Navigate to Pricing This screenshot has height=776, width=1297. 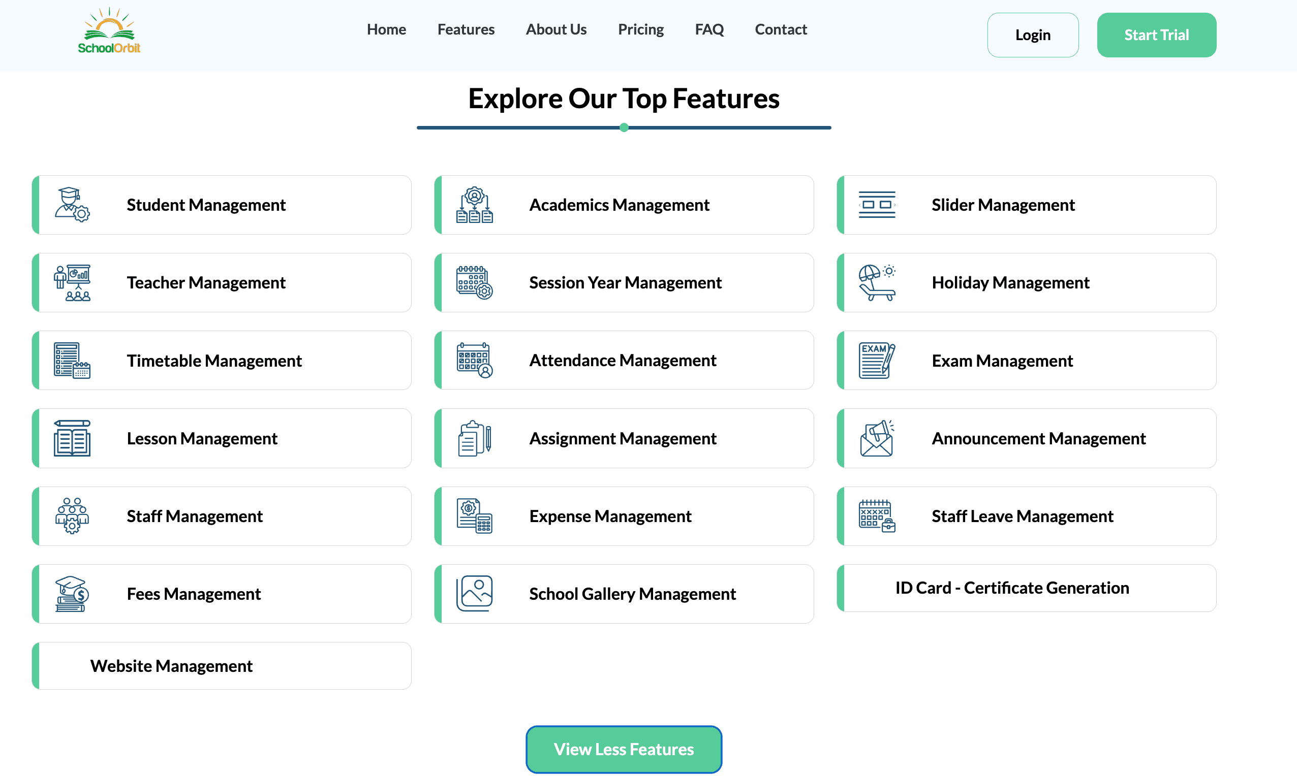coord(640,29)
